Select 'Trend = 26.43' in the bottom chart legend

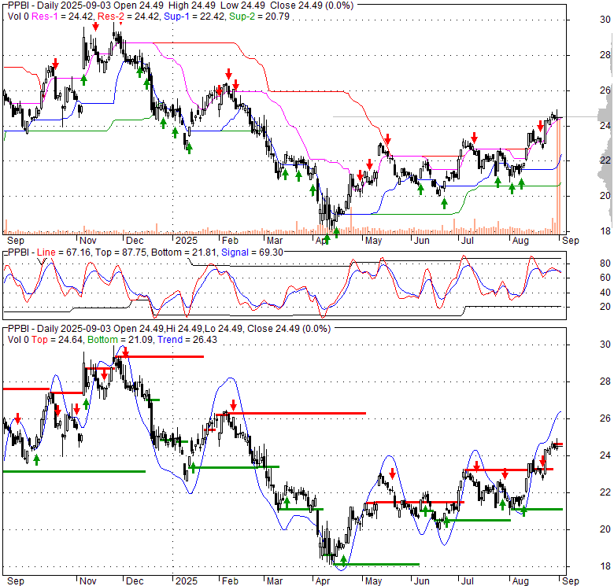187,340
